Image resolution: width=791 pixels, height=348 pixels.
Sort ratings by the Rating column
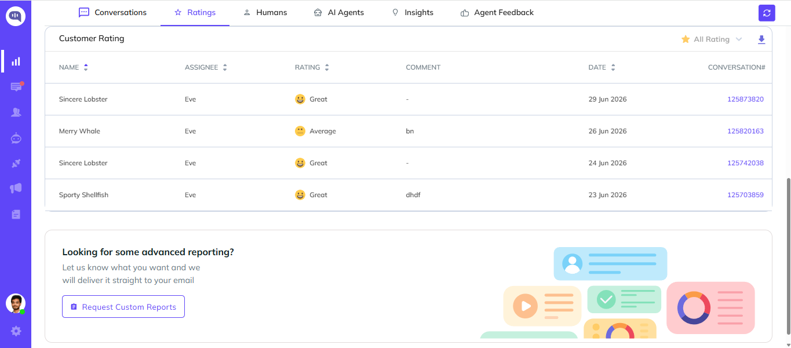pos(312,67)
